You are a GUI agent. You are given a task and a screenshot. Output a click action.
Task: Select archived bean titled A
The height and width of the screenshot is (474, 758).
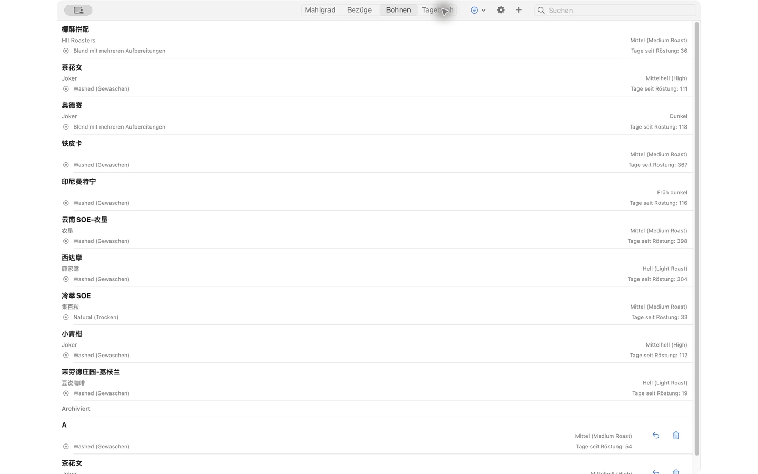coord(64,425)
